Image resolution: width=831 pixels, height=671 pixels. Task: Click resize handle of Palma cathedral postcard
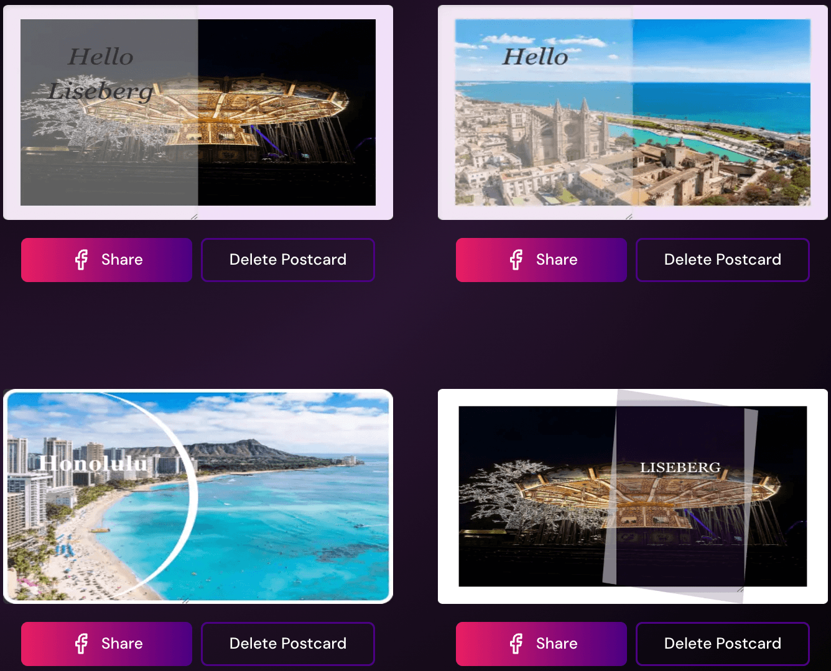pyautogui.click(x=629, y=217)
